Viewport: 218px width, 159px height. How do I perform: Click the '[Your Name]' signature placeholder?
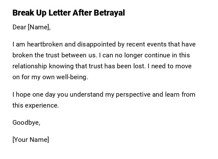(x=31, y=140)
